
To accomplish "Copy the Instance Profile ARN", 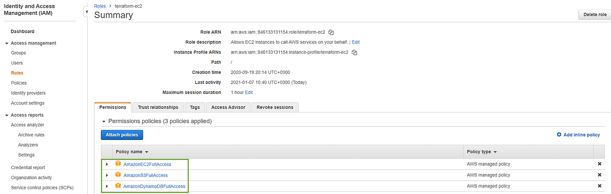I will [354, 52].
